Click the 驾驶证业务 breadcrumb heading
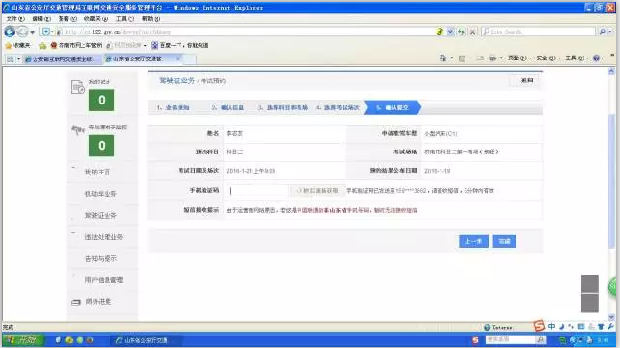This screenshot has height=348, width=620. tap(177, 81)
